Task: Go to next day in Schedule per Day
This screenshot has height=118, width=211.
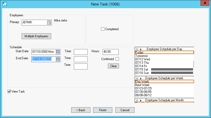Action: coord(141,49)
